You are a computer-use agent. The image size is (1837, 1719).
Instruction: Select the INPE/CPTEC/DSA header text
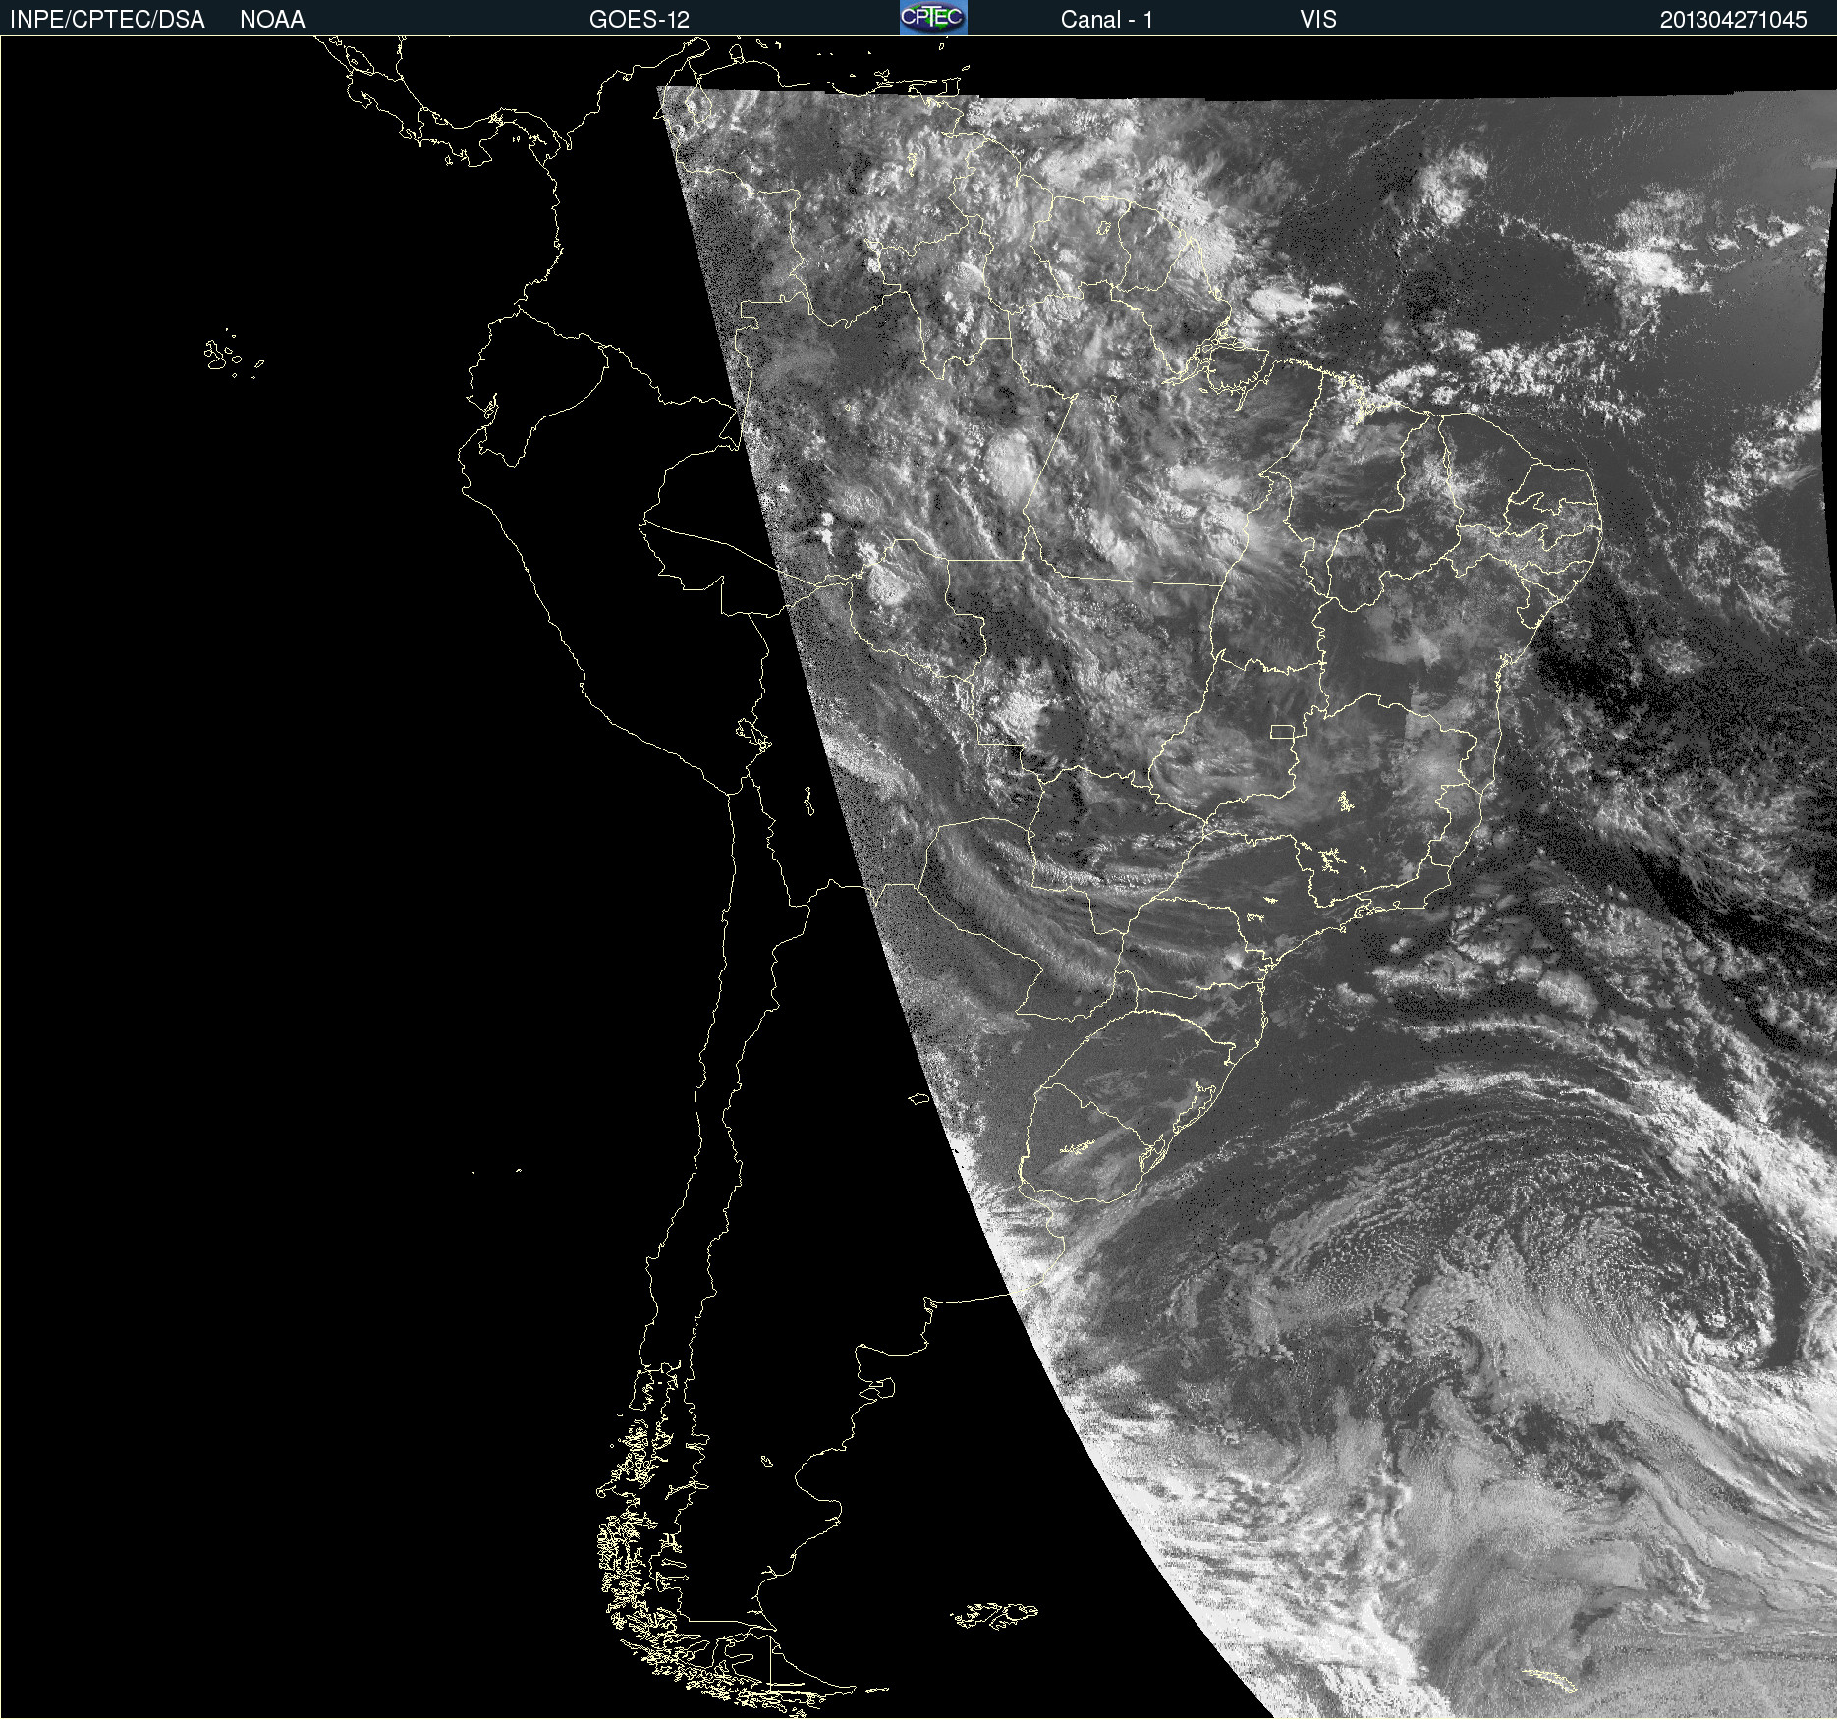pyautogui.click(x=107, y=20)
